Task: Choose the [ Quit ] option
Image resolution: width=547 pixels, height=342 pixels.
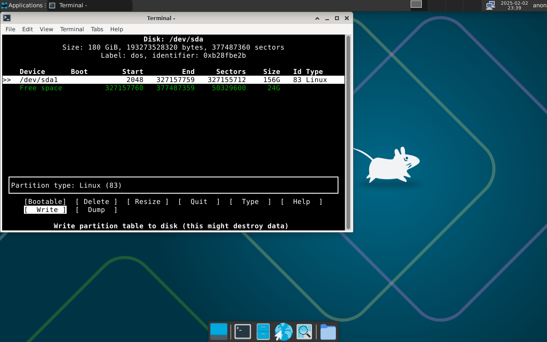Action: coord(199,202)
